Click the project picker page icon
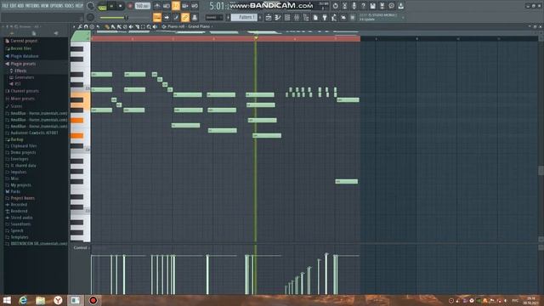Viewport: 544px width, 306px height. click(x=315, y=17)
